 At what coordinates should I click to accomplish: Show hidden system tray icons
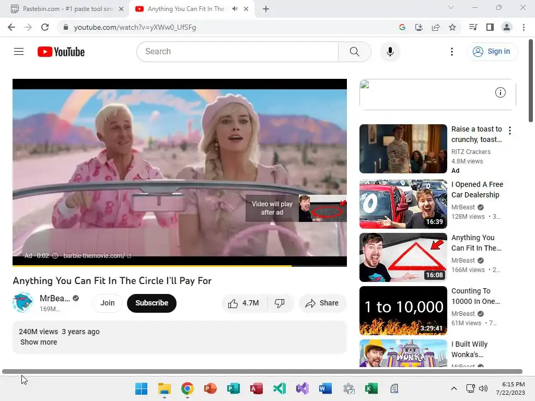454,388
